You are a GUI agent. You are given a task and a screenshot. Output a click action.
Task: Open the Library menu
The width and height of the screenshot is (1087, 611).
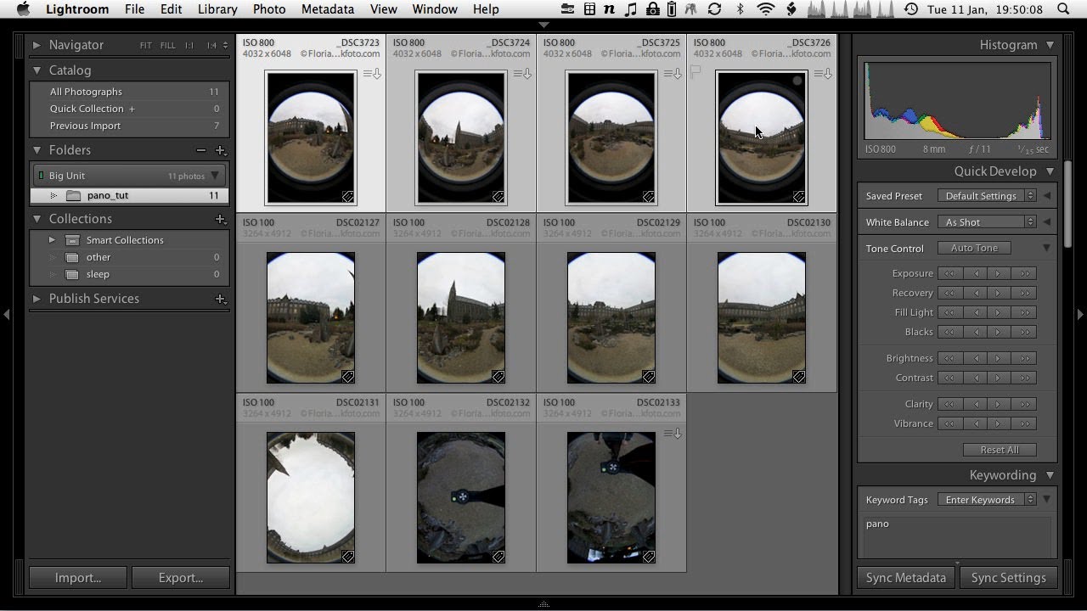pyautogui.click(x=217, y=9)
